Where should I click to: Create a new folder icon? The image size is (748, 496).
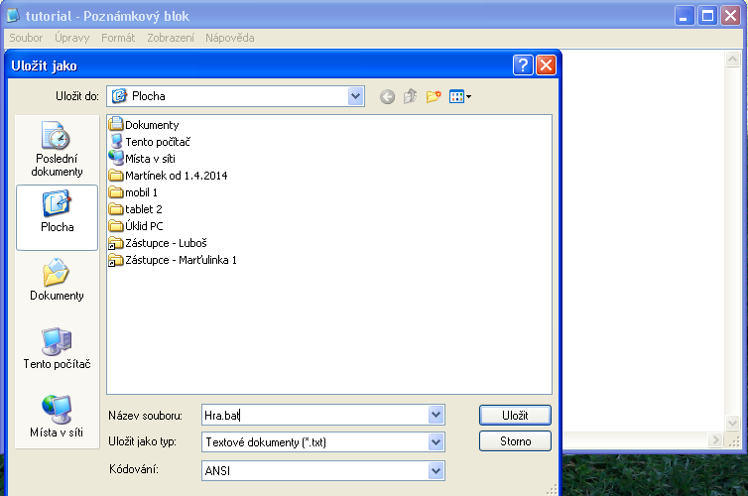(x=434, y=96)
